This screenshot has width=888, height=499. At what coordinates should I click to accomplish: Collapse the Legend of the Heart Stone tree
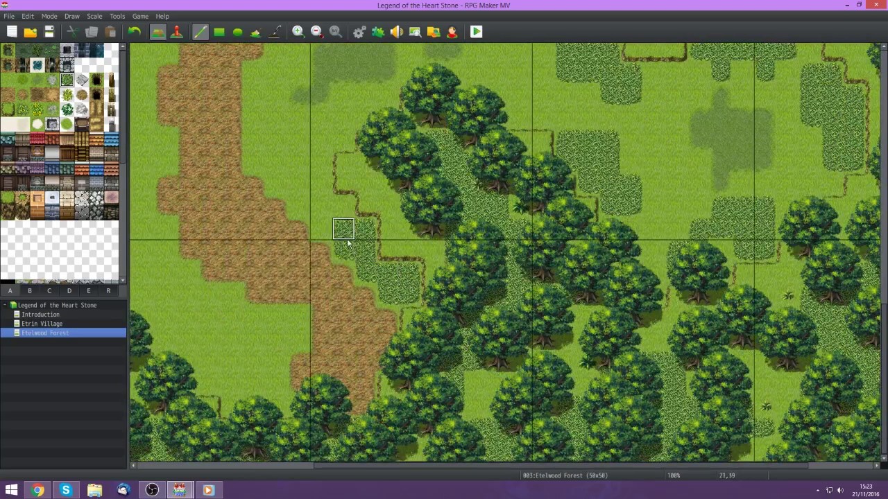click(5, 305)
